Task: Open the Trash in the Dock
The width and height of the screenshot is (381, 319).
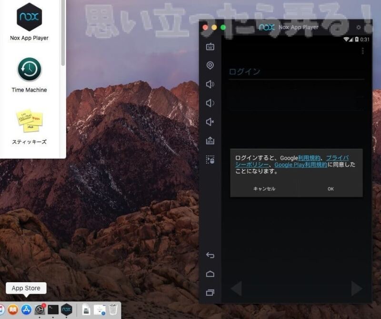Action: [x=113, y=309]
